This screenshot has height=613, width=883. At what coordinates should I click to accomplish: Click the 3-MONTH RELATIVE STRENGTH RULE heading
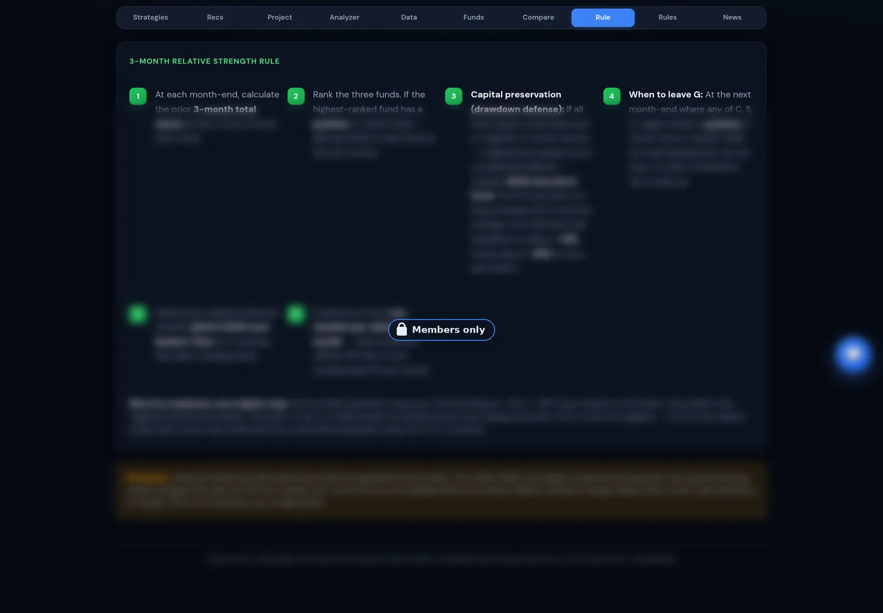[204, 61]
